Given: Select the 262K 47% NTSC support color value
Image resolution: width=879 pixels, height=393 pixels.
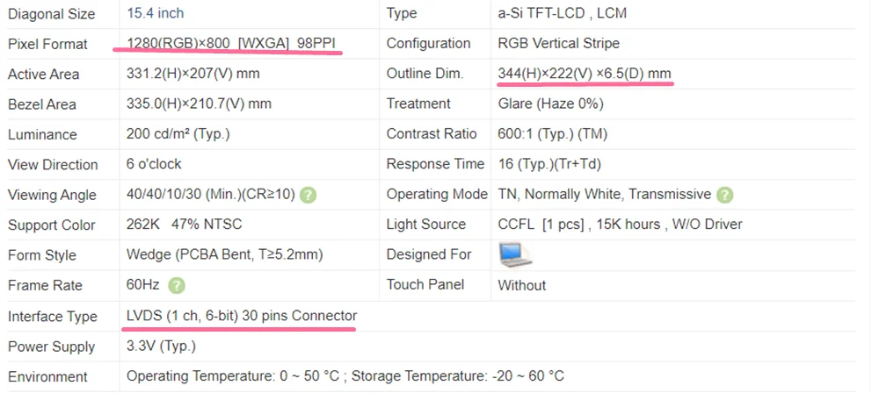Looking at the screenshot, I should coord(185,225).
